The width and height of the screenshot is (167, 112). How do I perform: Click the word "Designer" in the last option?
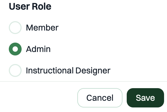coord(93,71)
